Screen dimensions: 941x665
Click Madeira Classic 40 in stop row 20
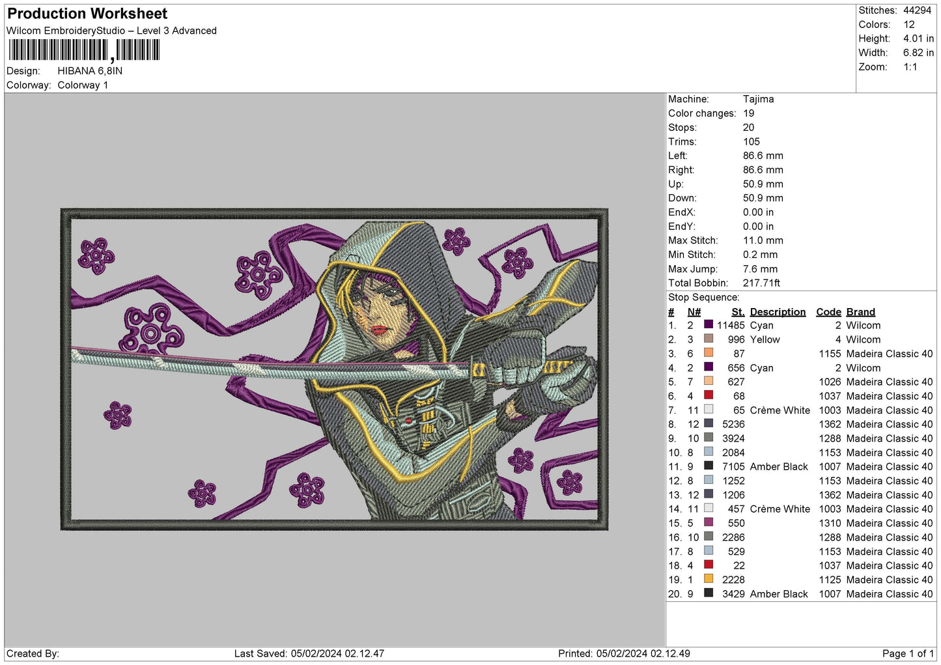click(890, 594)
